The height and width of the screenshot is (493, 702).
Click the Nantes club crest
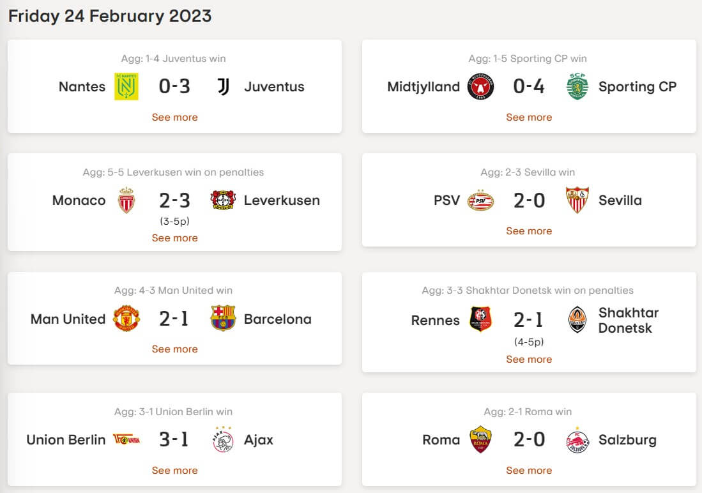coord(126,86)
